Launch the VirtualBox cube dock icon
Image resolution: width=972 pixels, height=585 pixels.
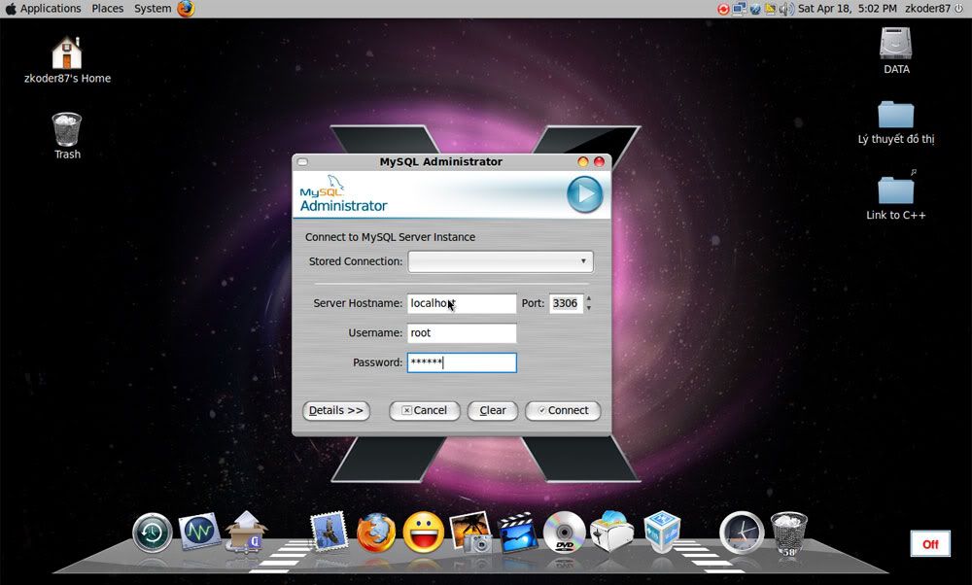pos(661,532)
